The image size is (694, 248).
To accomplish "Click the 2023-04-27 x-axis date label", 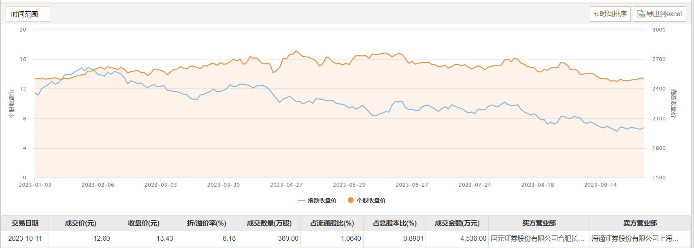I will point(286,185).
